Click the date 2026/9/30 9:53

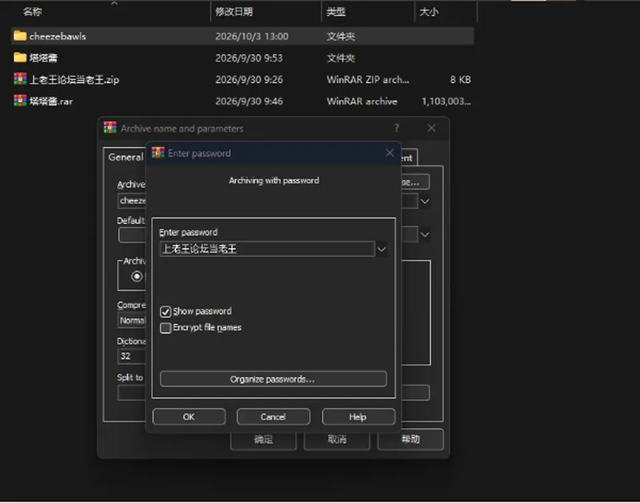(x=249, y=58)
